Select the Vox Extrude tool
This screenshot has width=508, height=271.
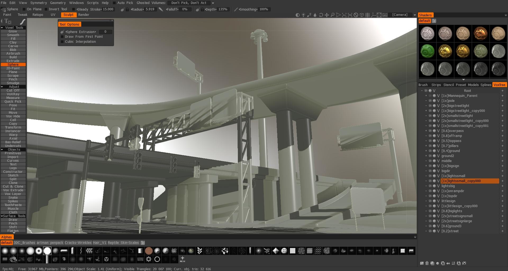(13, 190)
